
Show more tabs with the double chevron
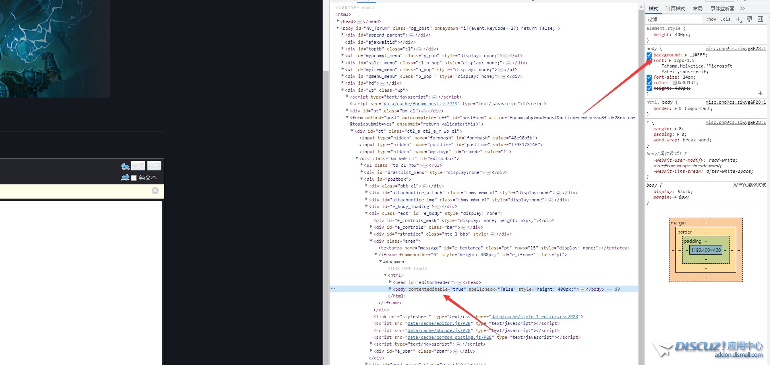pos(743,8)
